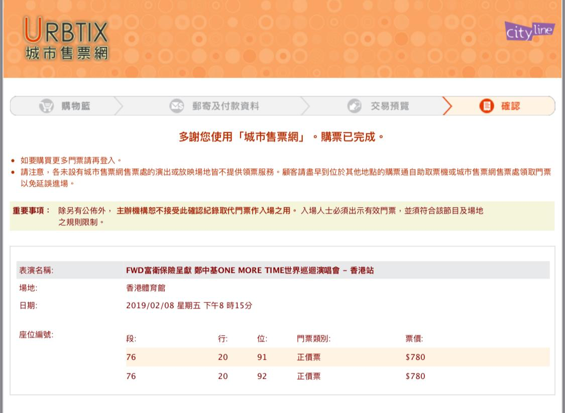Click row number 20 in the seat 92 row
The image size is (565, 413).
(x=222, y=376)
